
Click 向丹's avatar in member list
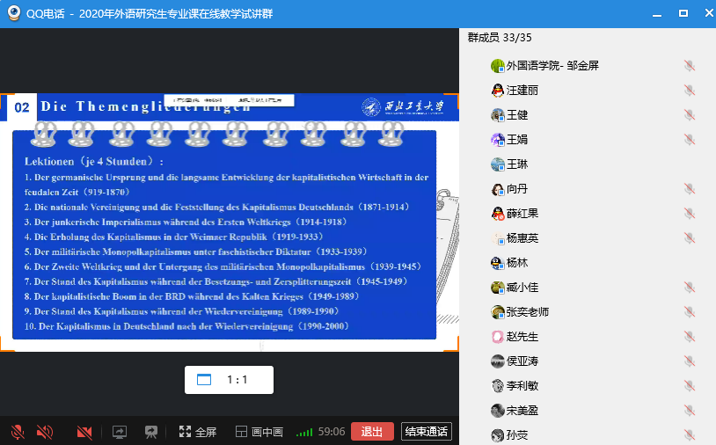point(497,189)
